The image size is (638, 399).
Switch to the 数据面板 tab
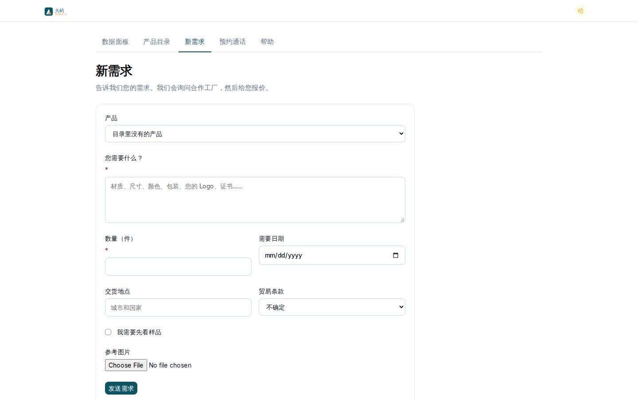(115, 42)
